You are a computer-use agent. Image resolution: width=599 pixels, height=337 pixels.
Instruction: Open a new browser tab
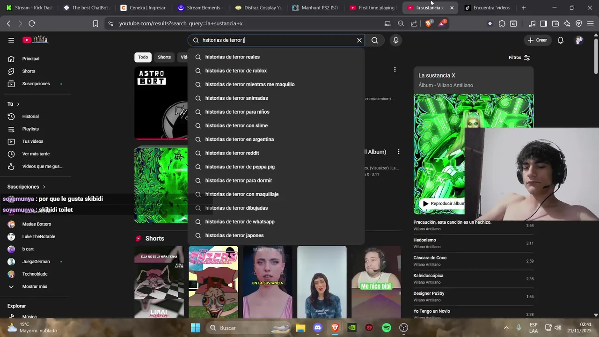pyautogui.click(x=524, y=7)
